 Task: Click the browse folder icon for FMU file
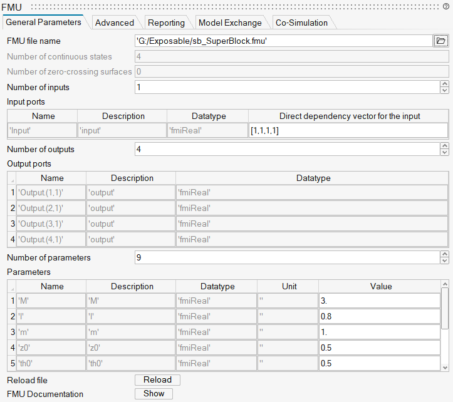pos(440,41)
